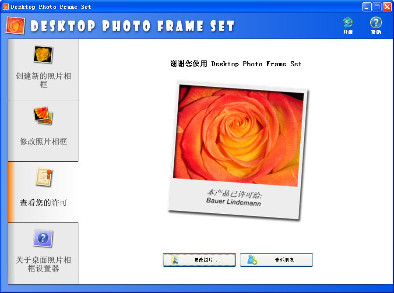Open 关于桌面照片相框设置器 tab
Screen dimensions: 394x293
43,253
